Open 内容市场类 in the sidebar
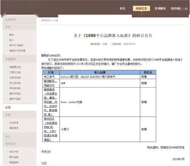Screen dimensions: 190x166 pos(15,78)
